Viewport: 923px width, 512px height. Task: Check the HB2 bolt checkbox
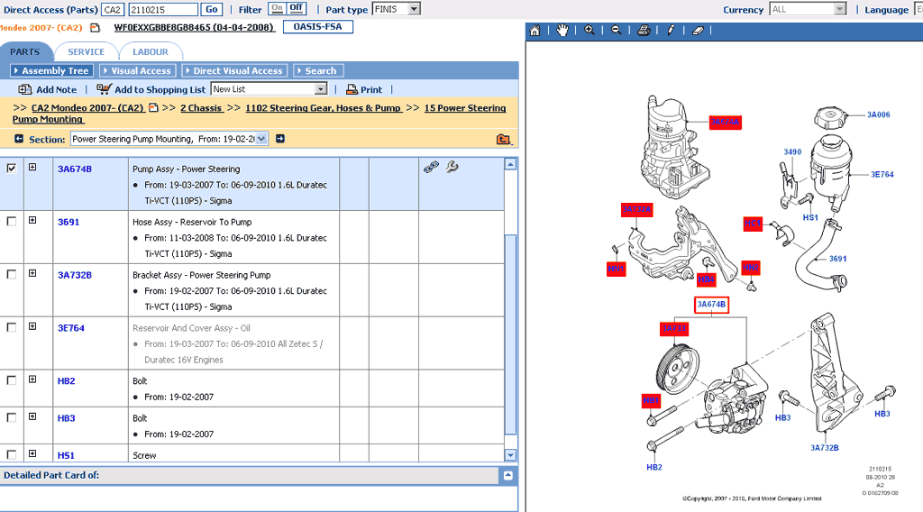[x=11, y=380]
